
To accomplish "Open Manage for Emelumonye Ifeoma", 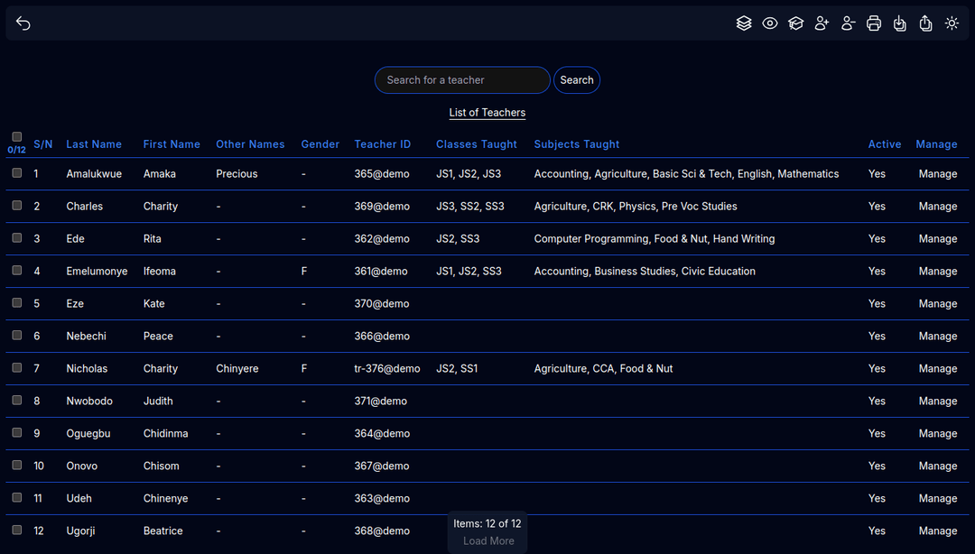I will (937, 272).
